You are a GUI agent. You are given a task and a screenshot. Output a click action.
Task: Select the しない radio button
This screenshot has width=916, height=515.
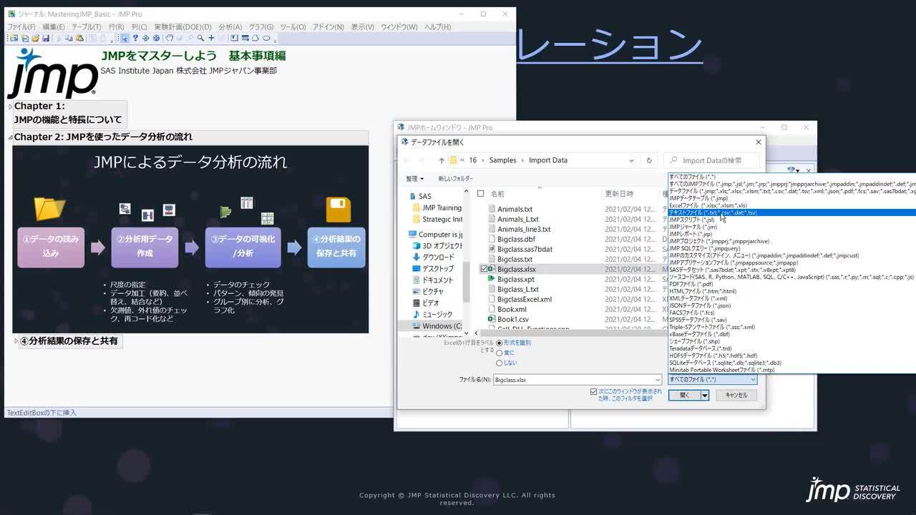coord(500,363)
